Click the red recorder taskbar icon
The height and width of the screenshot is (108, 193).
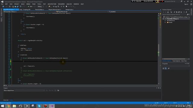point(46,106)
